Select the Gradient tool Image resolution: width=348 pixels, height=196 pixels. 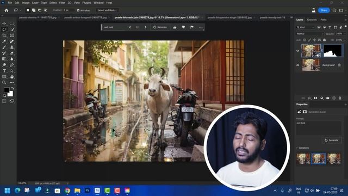point(4,59)
